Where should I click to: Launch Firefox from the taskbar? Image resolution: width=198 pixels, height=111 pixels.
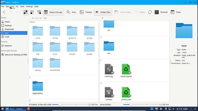point(28,109)
